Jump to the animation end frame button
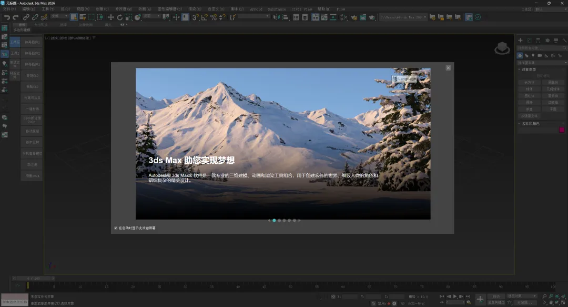568x307 pixels. [468, 296]
